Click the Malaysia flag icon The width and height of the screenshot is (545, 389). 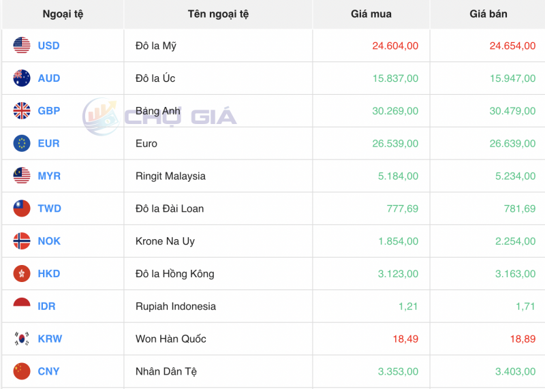pyautogui.click(x=22, y=176)
